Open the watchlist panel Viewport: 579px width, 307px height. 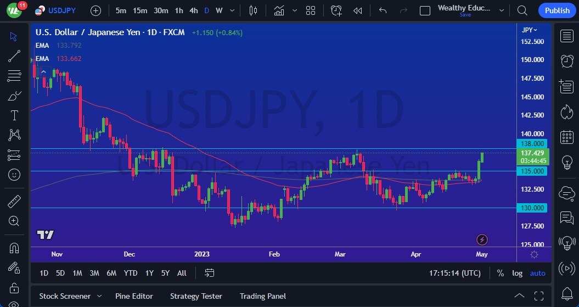point(566,36)
